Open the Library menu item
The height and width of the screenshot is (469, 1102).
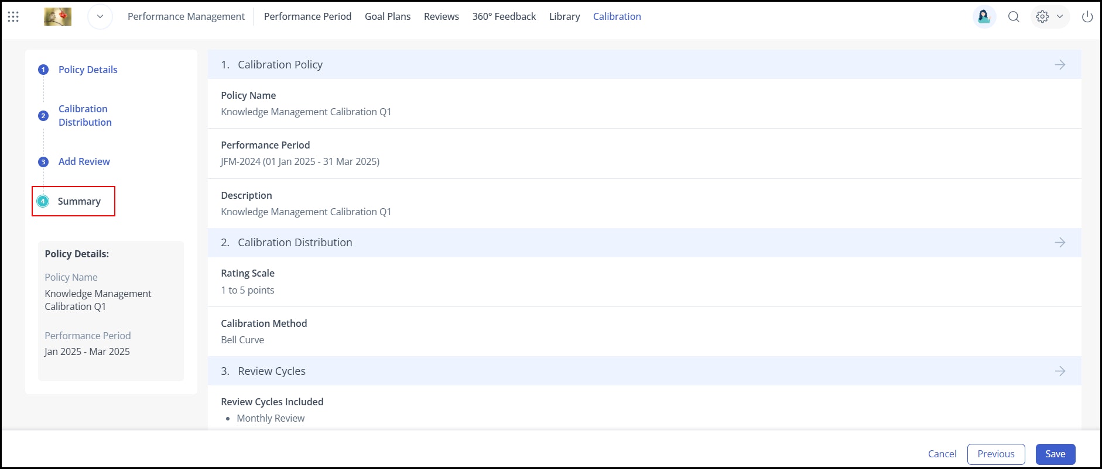coord(564,17)
